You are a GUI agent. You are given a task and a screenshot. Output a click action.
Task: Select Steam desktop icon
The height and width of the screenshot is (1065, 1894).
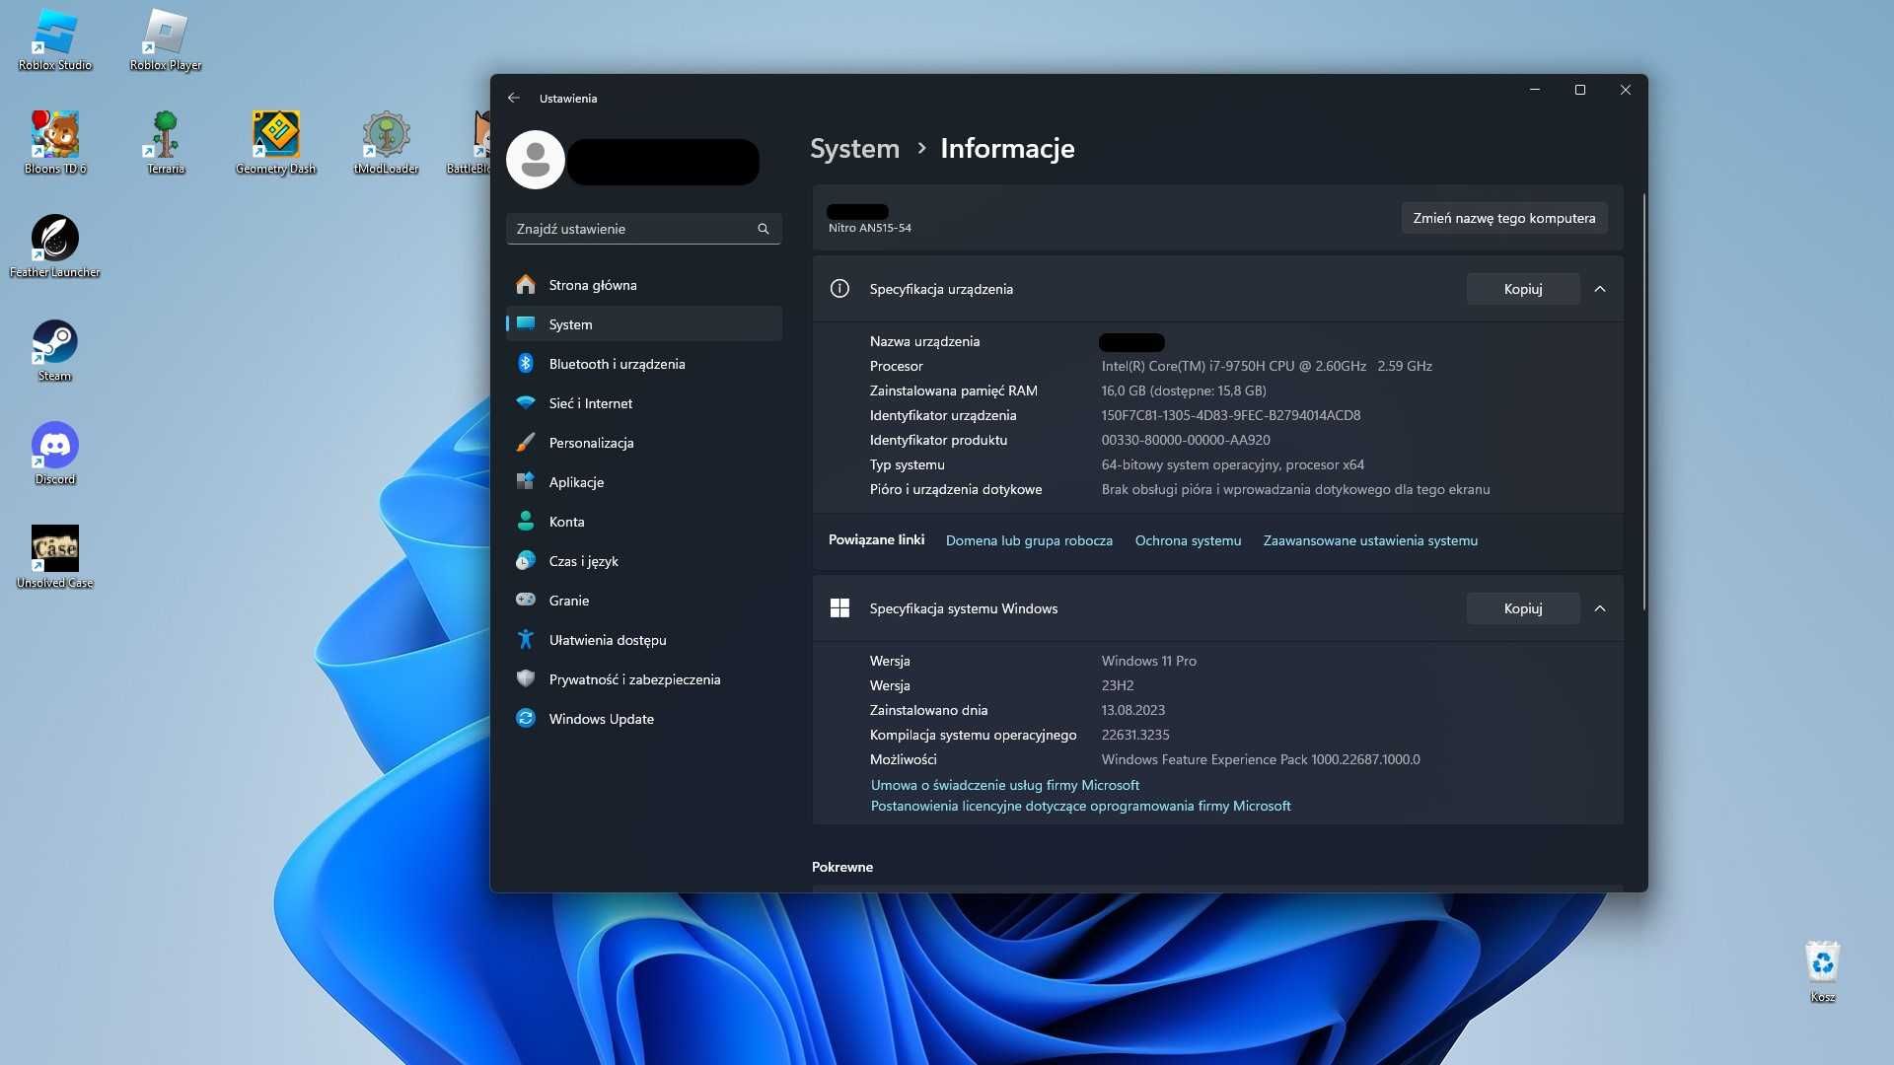[55, 350]
